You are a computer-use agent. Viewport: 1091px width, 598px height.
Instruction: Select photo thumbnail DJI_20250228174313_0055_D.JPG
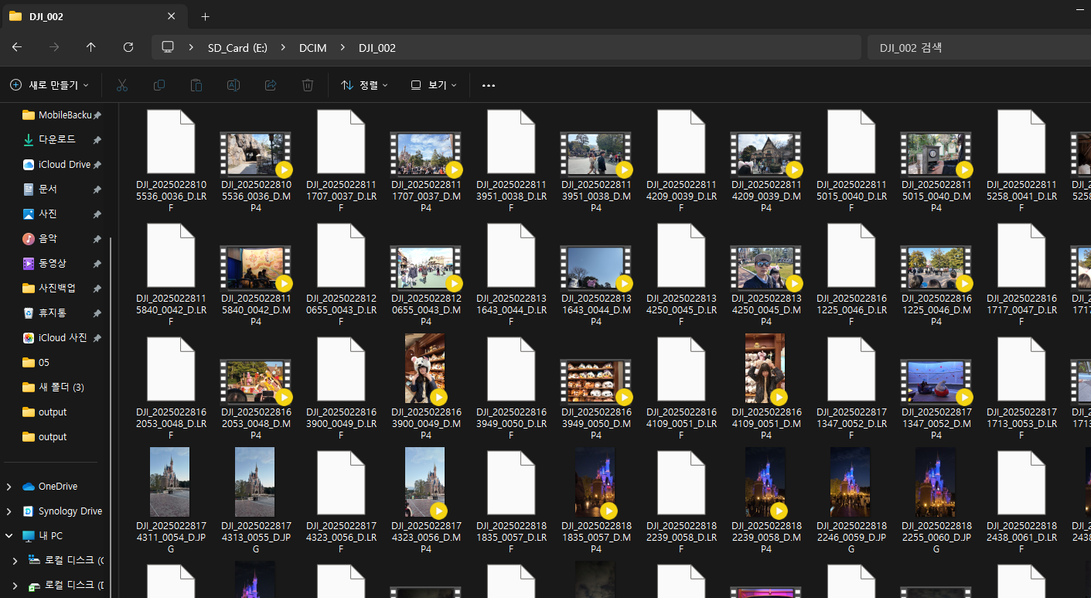tap(255, 482)
